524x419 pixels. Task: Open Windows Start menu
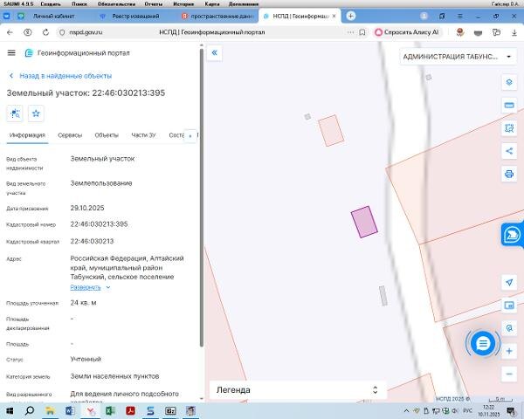[x=10, y=410]
